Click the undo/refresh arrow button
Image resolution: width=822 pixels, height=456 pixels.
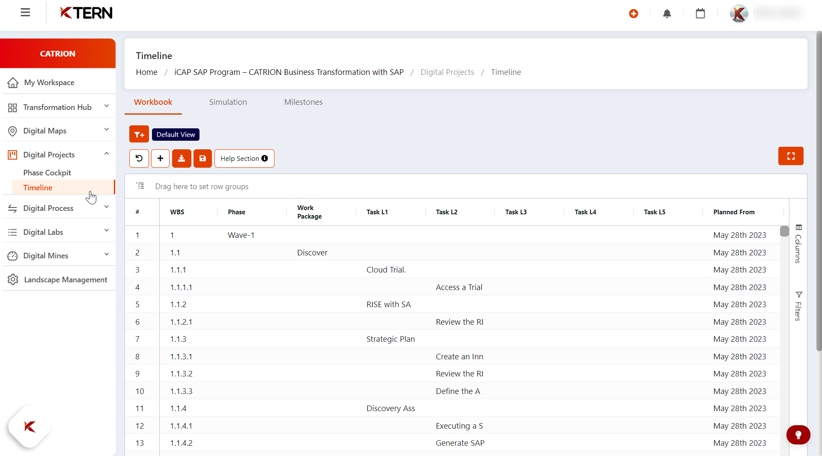139,158
